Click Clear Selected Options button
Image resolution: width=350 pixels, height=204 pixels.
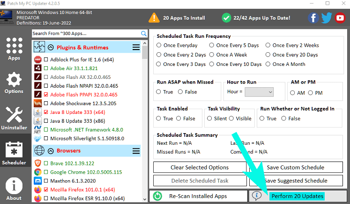(x=200, y=167)
